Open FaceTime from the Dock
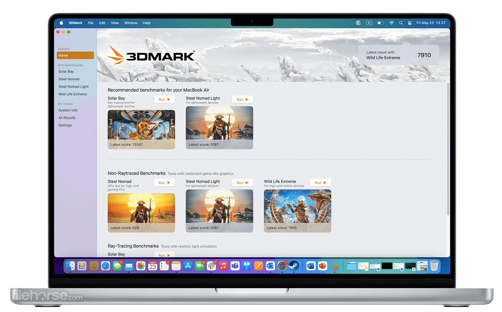The image size is (502, 312). pyautogui.click(x=200, y=266)
